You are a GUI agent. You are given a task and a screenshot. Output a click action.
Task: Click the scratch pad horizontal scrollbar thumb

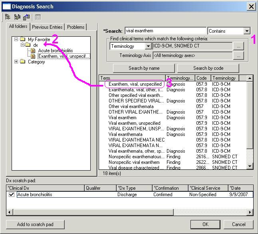coord(93,212)
